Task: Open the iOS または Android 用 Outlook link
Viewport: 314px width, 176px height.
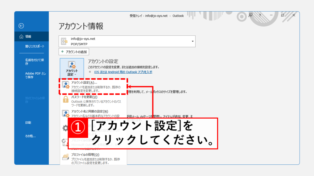Action: click(123, 72)
